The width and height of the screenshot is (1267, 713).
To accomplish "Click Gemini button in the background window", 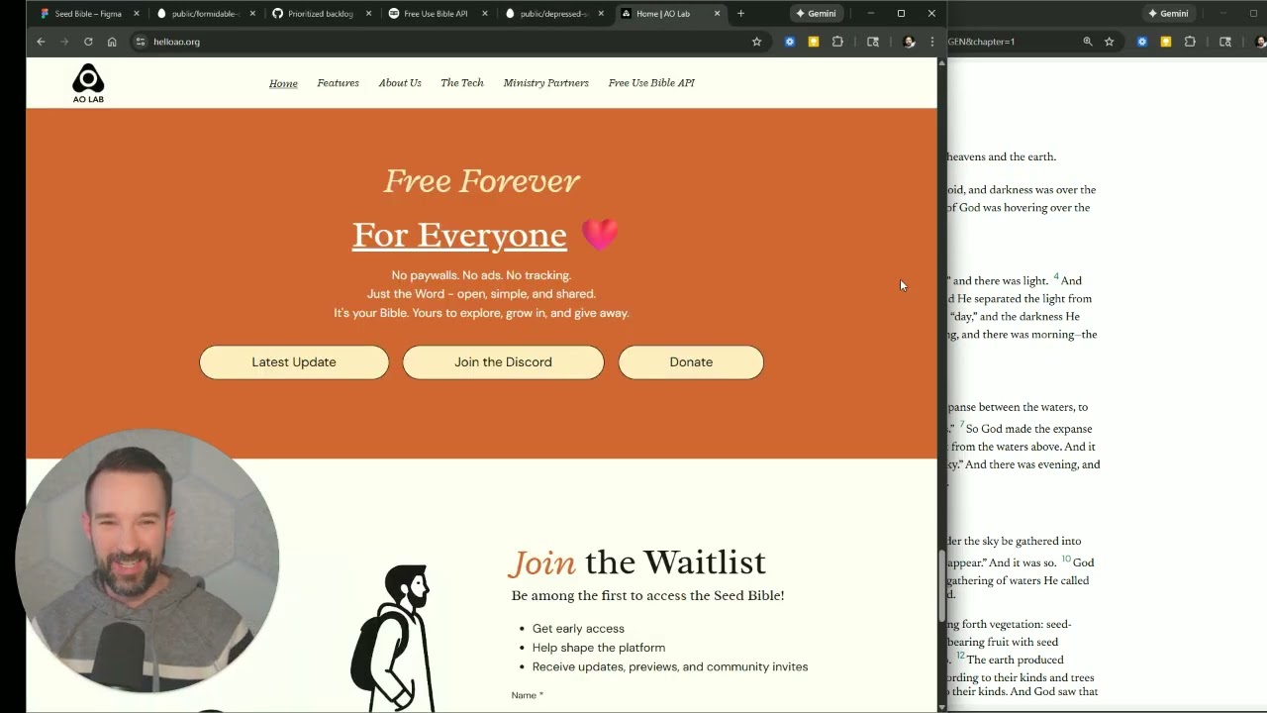I will [1168, 14].
